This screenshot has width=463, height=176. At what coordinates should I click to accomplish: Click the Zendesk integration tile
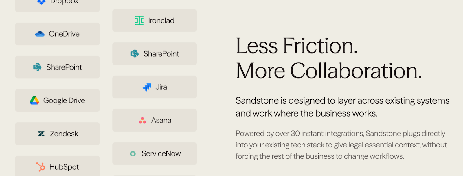coord(57,134)
